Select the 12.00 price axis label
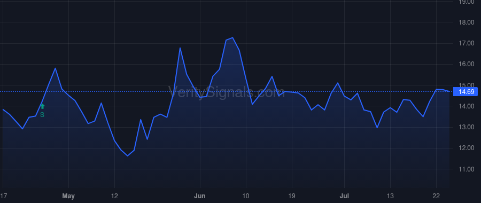Image resolution: width=481 pixels, height=203 pixels. (466, 148)
